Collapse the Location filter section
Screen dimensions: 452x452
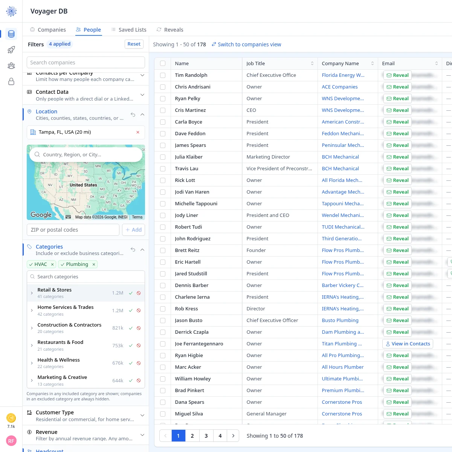click(x=142, y=115)
